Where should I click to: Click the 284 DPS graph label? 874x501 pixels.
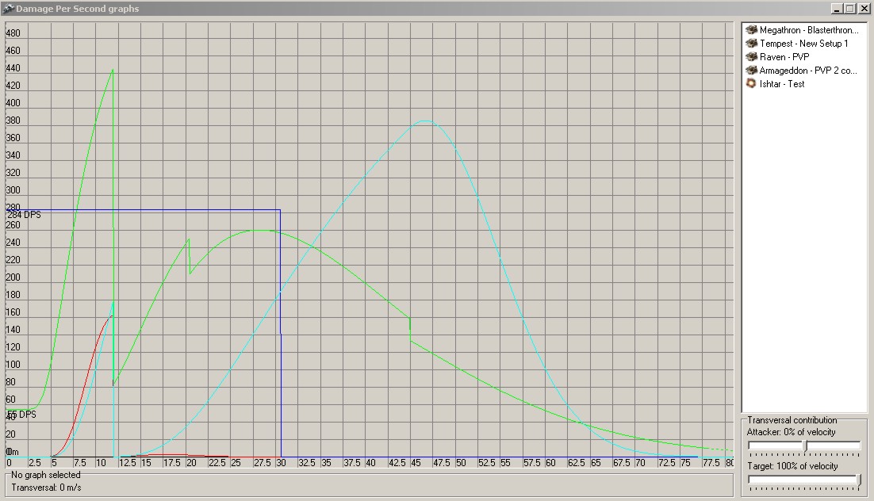click(24, 215)
